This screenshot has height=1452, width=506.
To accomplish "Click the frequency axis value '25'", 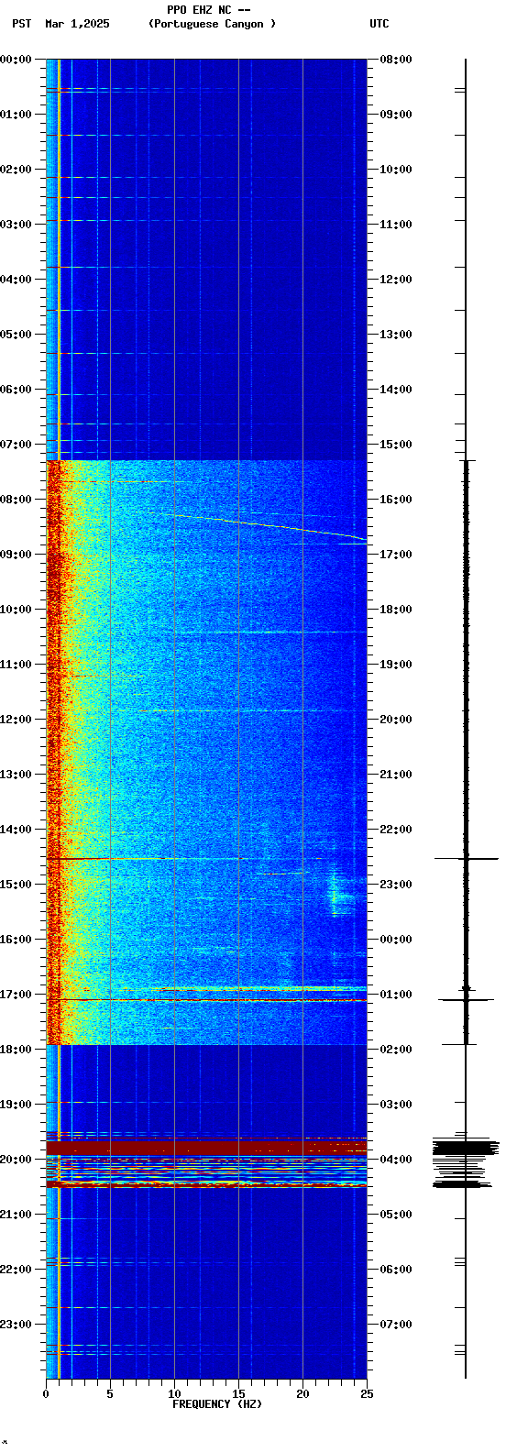I will coord(367,1394).
